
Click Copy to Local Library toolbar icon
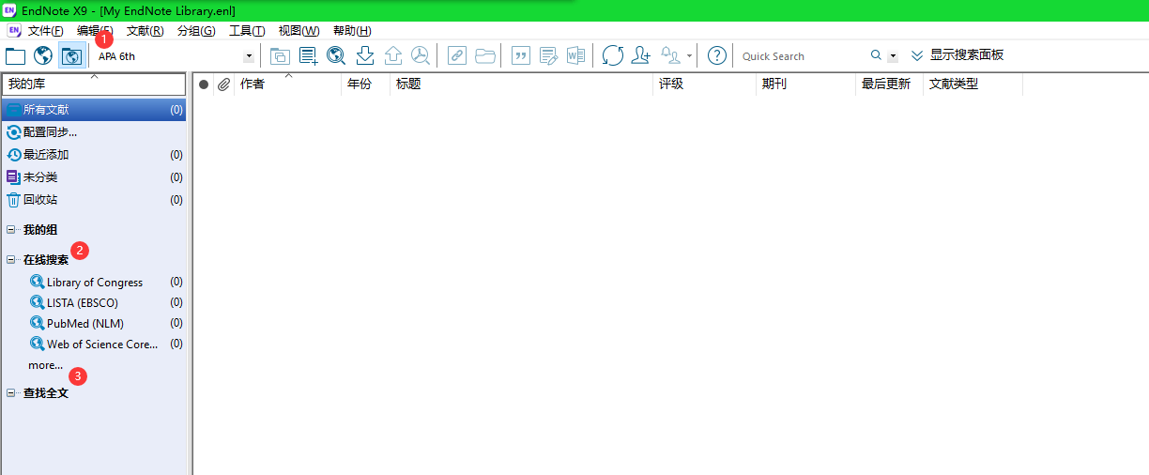[280, 55]
